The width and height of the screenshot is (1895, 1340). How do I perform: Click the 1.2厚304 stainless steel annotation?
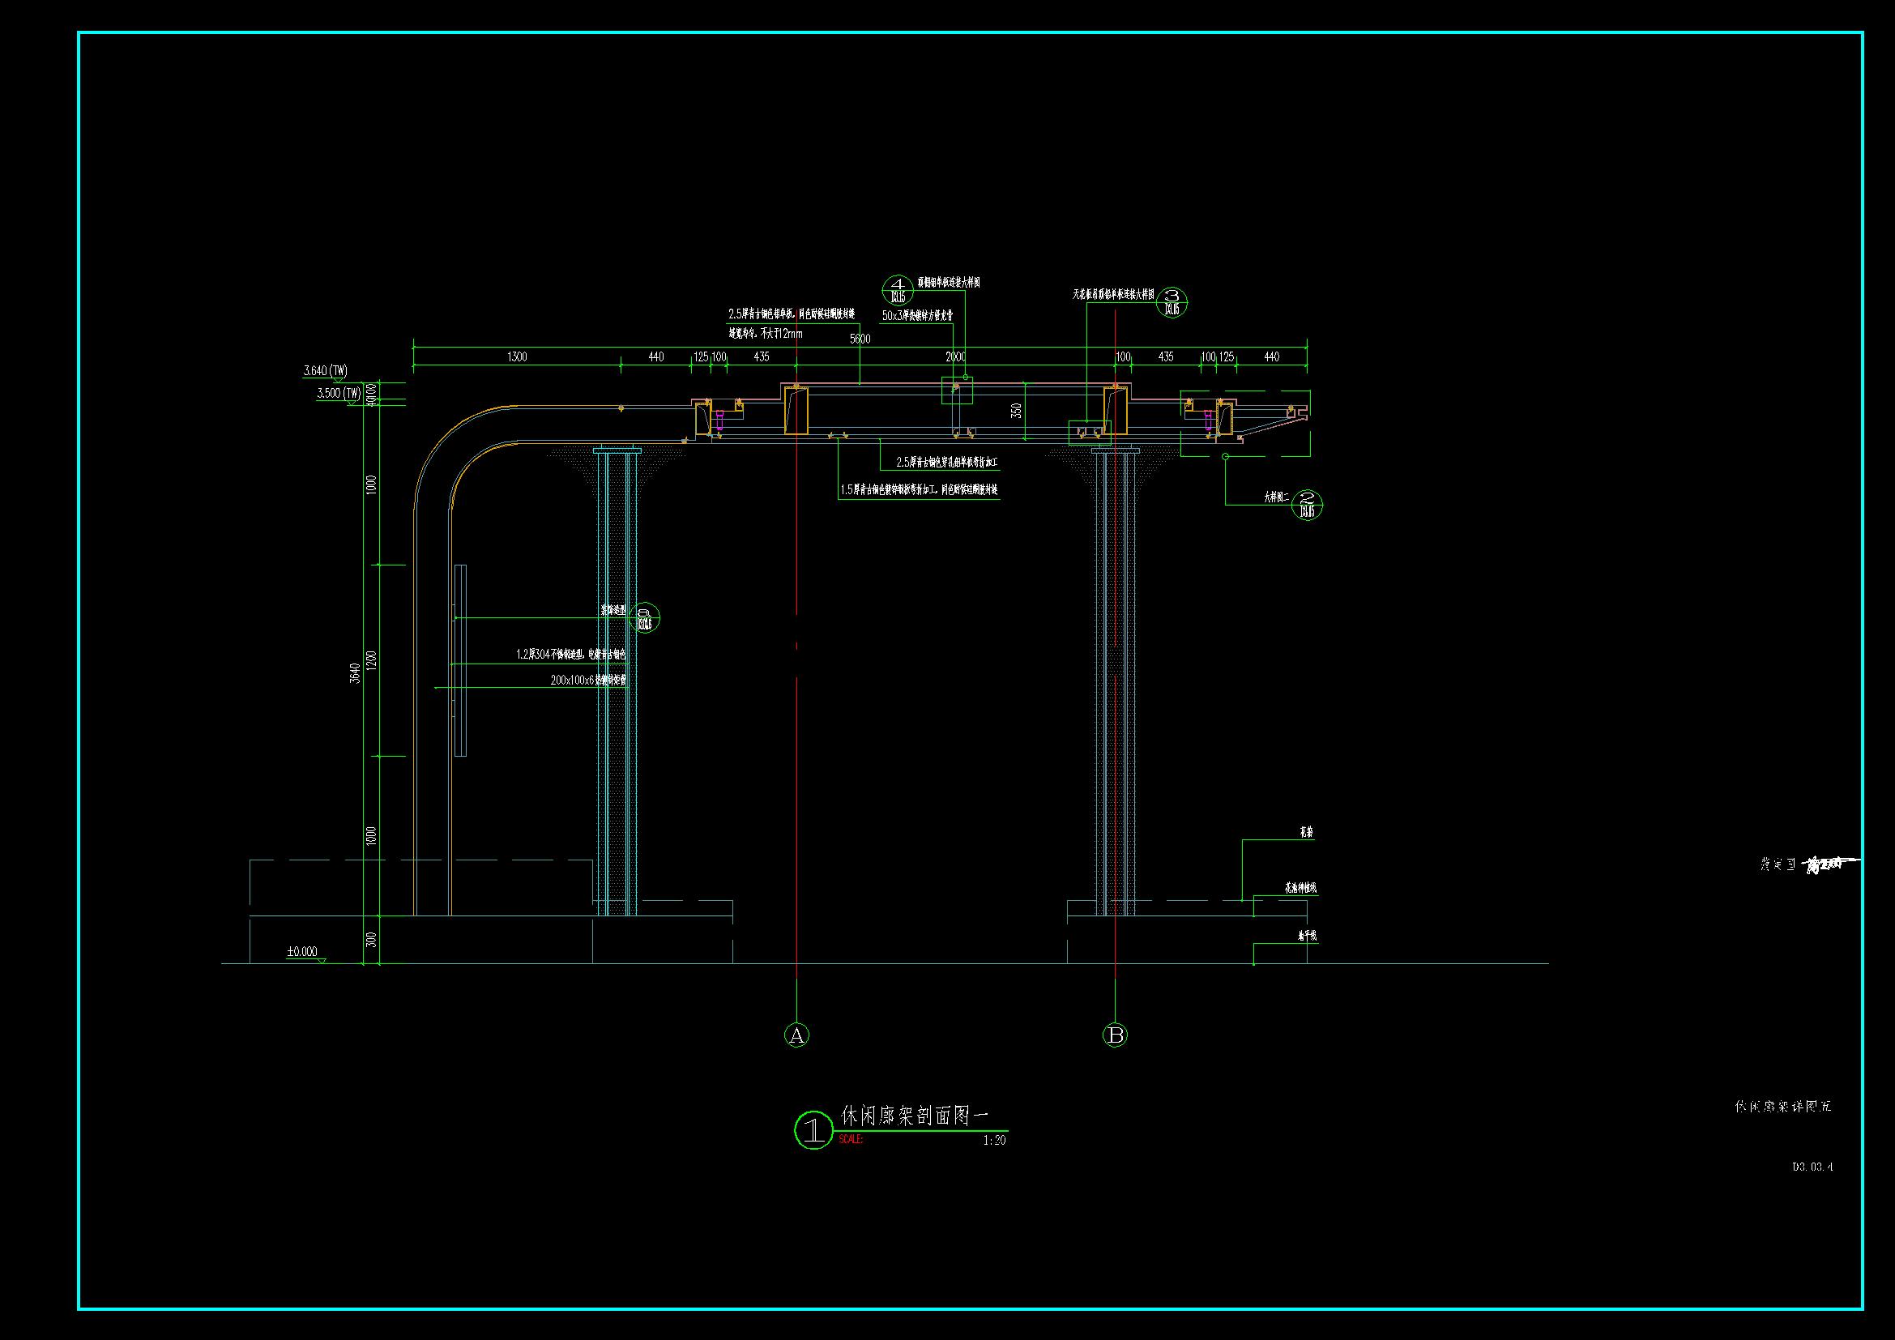tap(571, 655)
